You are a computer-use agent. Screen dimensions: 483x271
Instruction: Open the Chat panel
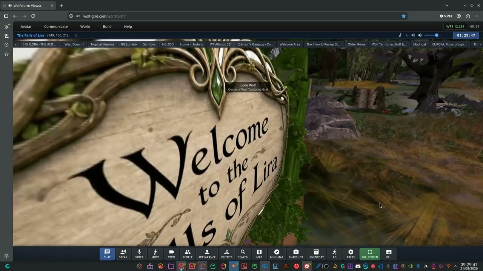tap(107, 254)
